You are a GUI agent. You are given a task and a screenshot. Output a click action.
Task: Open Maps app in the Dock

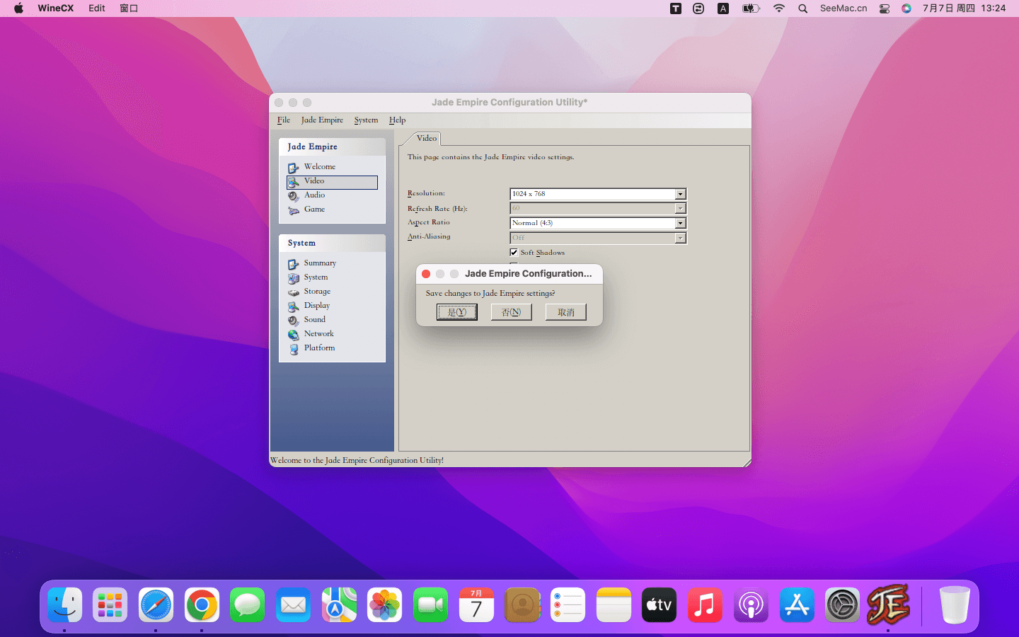tap(339, 605)
